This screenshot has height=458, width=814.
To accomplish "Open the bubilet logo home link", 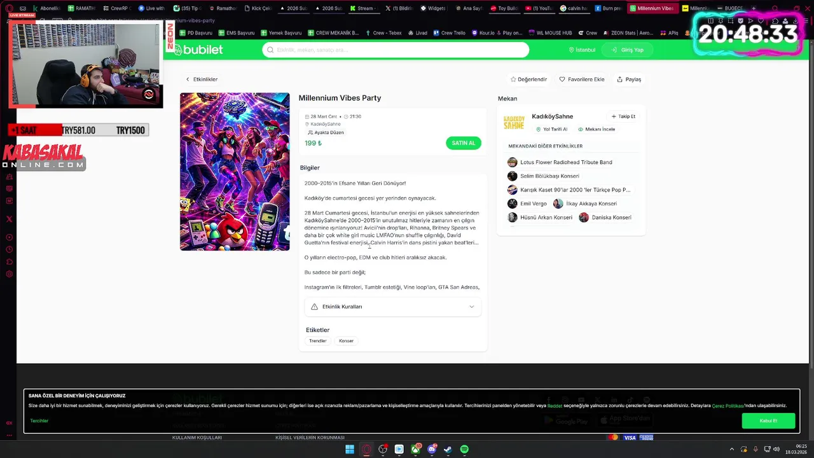I will click(x=198, y=50).
